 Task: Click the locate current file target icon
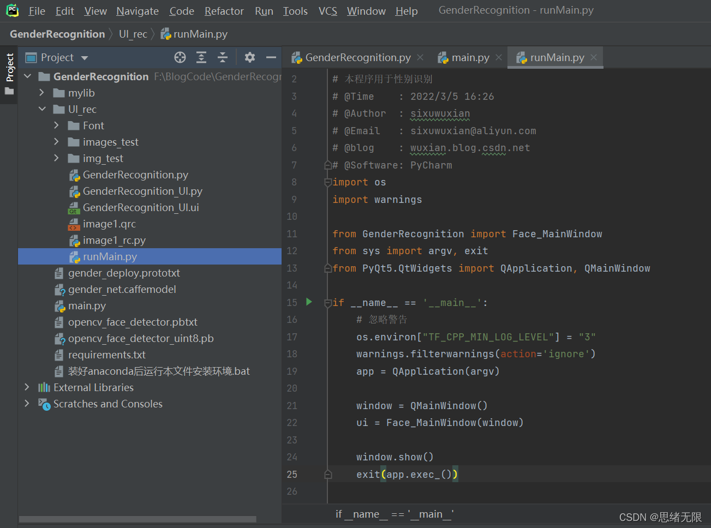[180, 57]
